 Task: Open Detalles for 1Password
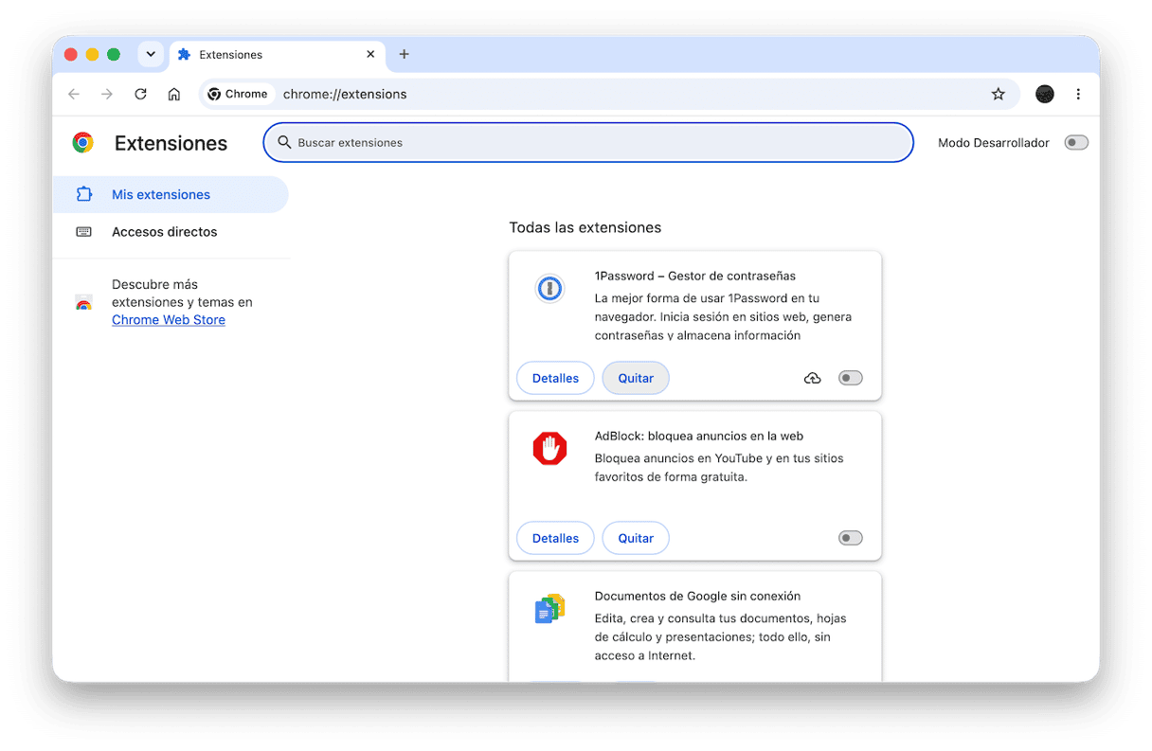pos(555,378)
